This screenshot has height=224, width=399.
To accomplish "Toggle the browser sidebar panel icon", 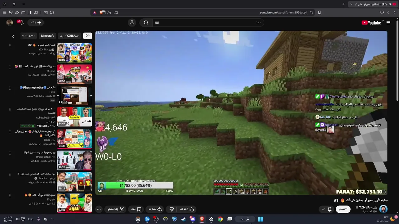I will pyautogui.click(x=29, y=12).
